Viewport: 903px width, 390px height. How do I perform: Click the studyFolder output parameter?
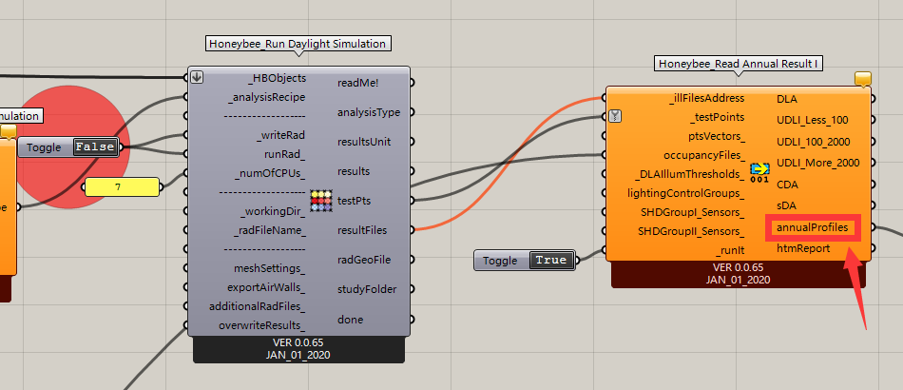pyautogui.click(x=367, y=289)
